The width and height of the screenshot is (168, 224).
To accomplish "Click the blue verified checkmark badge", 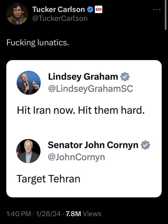I will pyautogui.click(x=90, y=9).
